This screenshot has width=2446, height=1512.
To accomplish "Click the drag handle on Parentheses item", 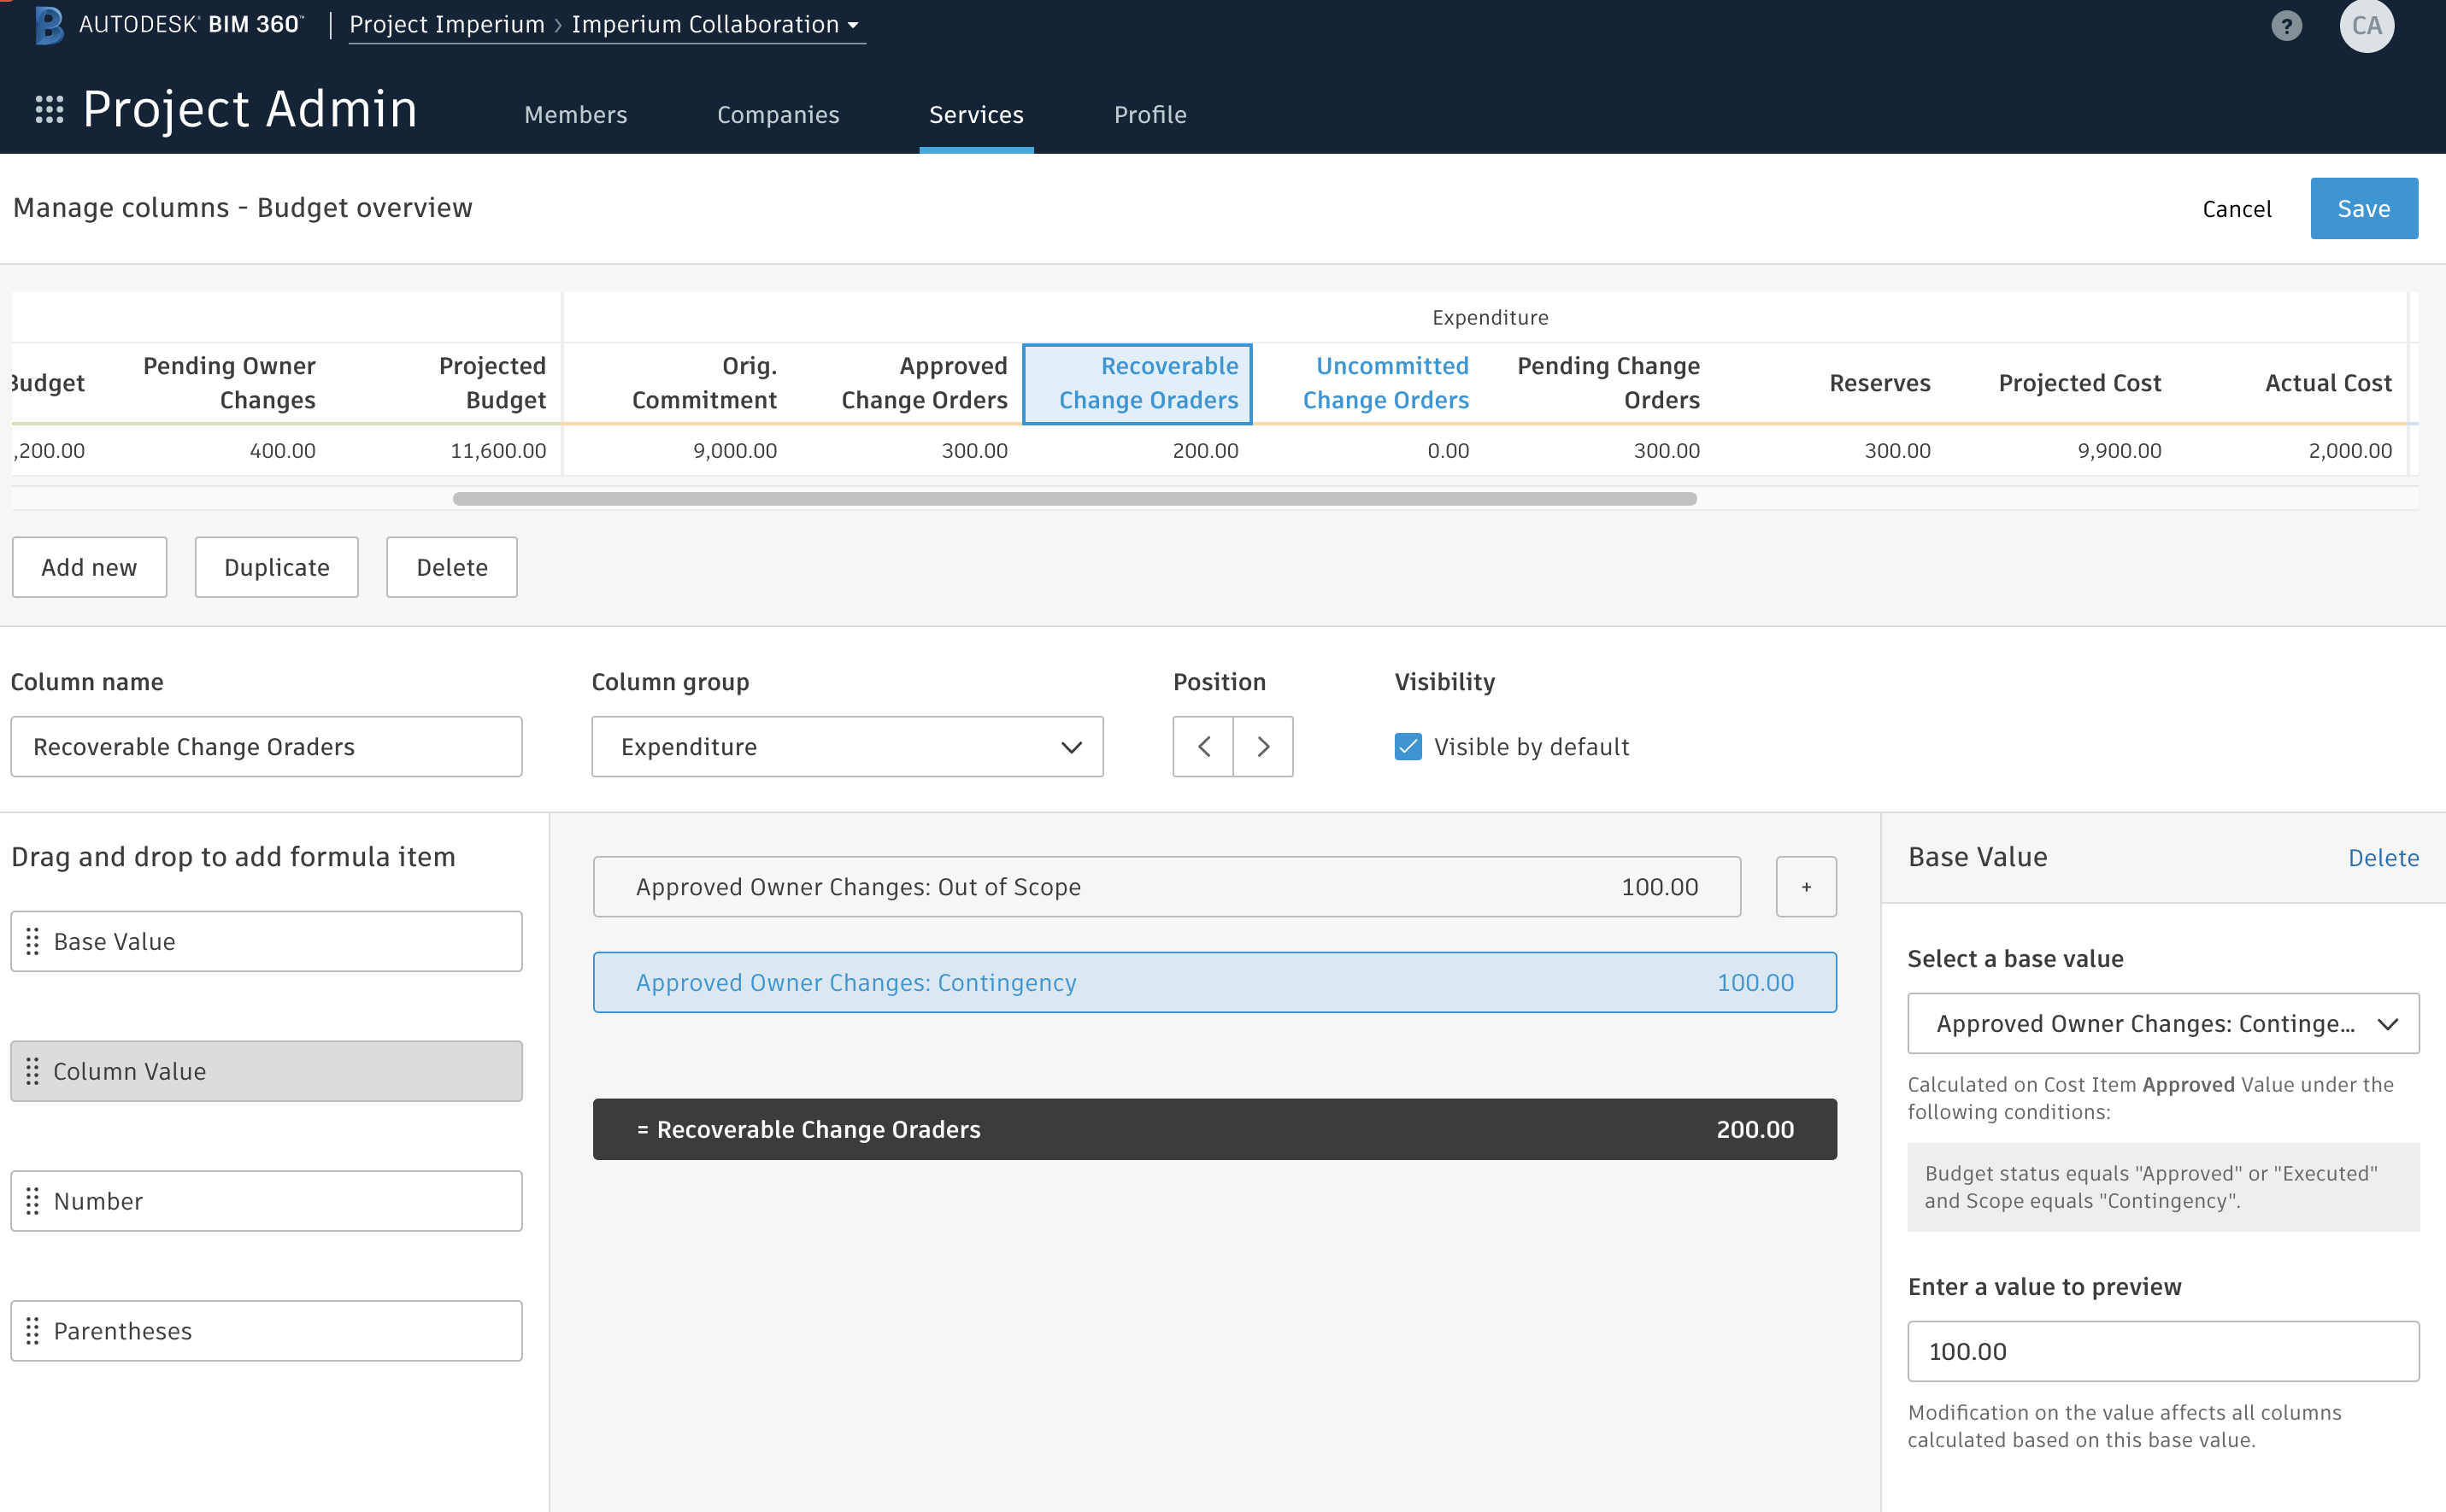I will [x=33, y=1330].
